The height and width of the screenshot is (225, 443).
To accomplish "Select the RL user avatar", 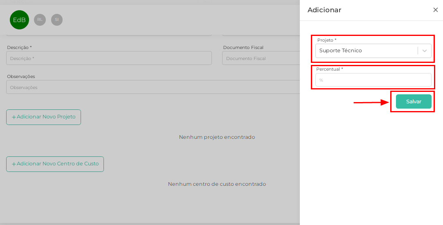I will (x=40, y=20).
